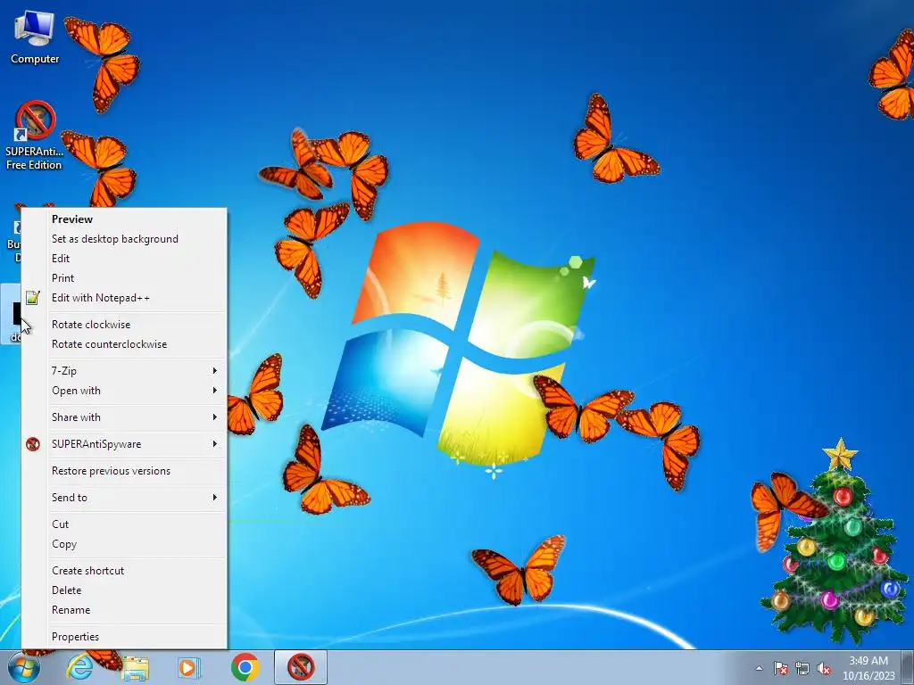Click the muted volume speaker icon
Viewport: 914px width, 685px height.
[x=824, y=668]
